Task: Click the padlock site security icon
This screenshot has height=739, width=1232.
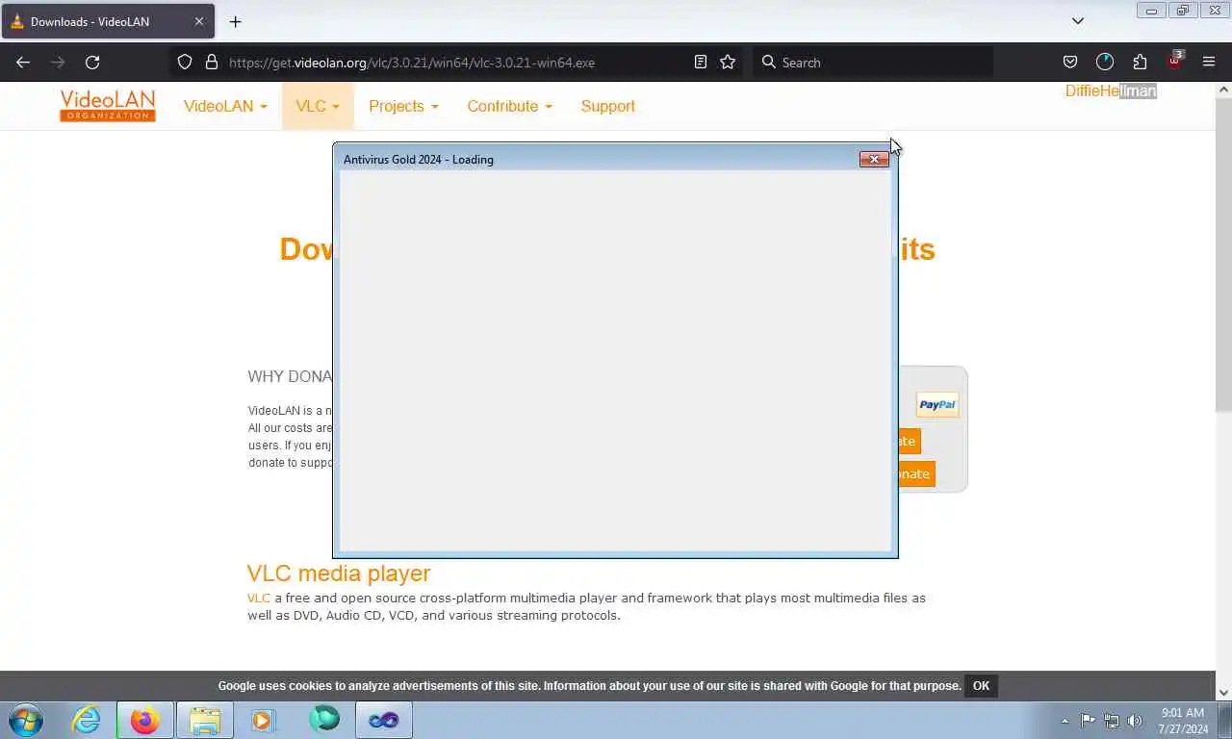Action: pos(212,62)
